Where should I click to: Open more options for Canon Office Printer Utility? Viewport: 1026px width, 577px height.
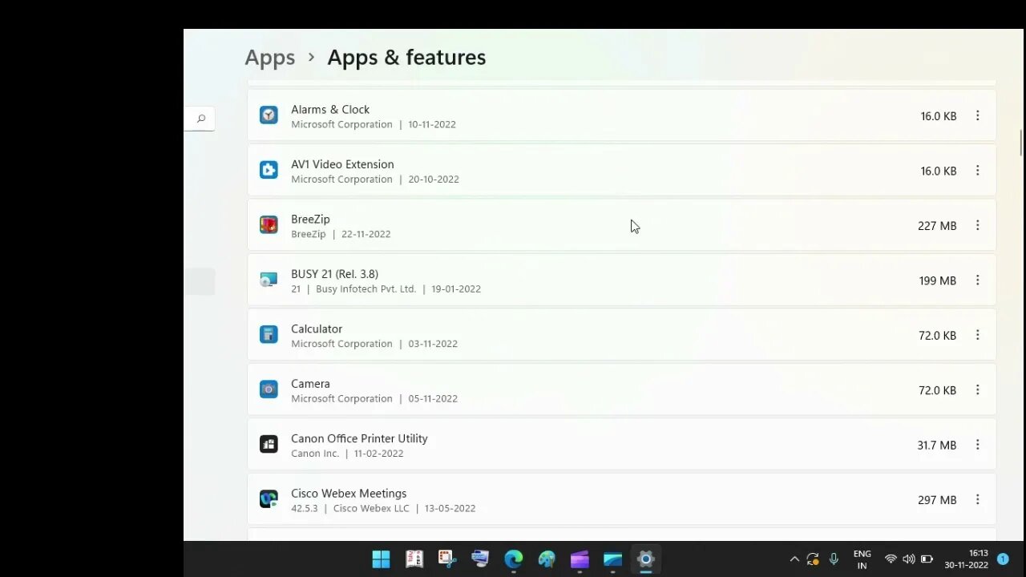pos(977,445)
